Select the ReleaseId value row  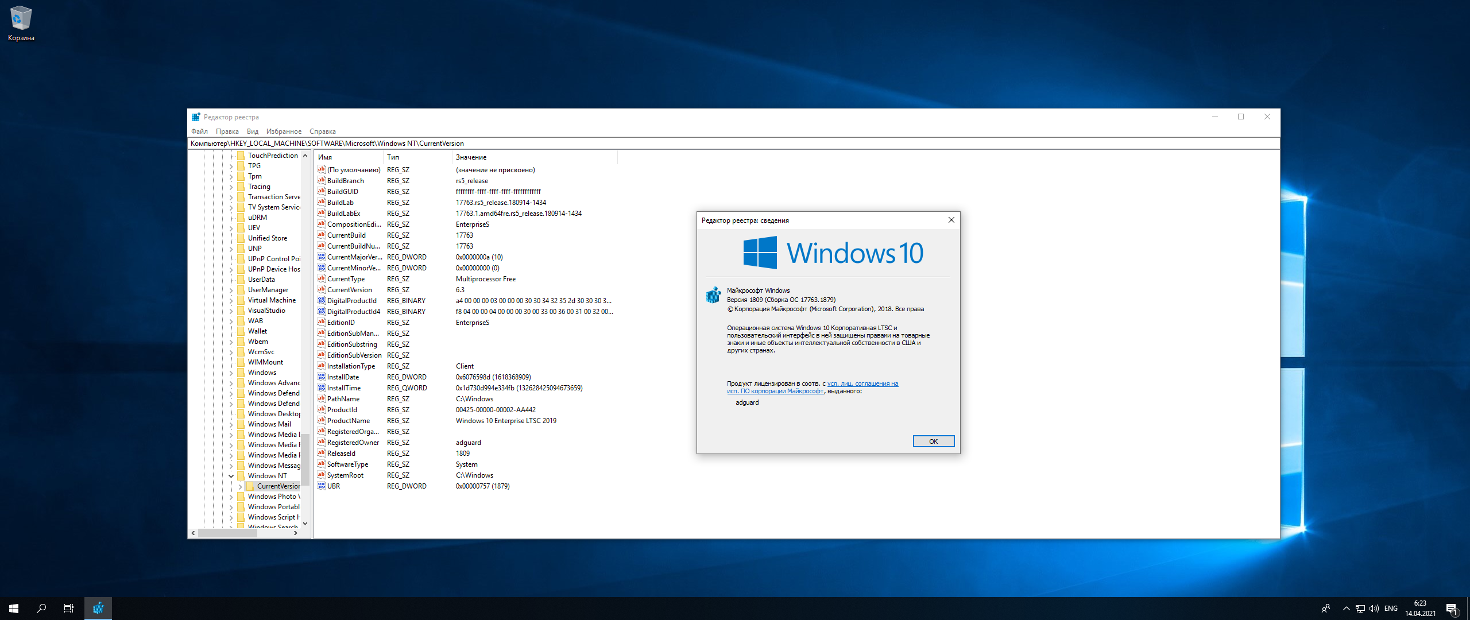coord(466,454)
